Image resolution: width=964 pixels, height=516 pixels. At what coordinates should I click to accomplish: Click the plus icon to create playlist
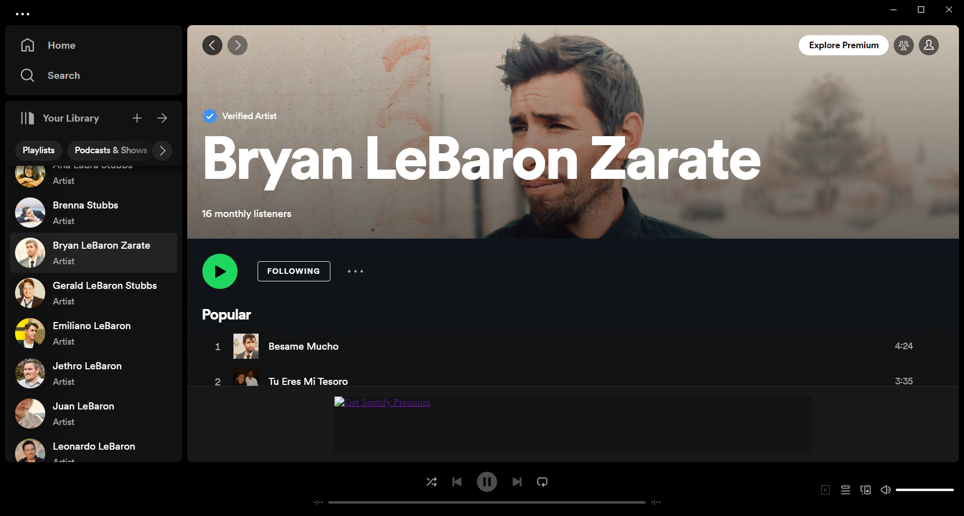137,118
